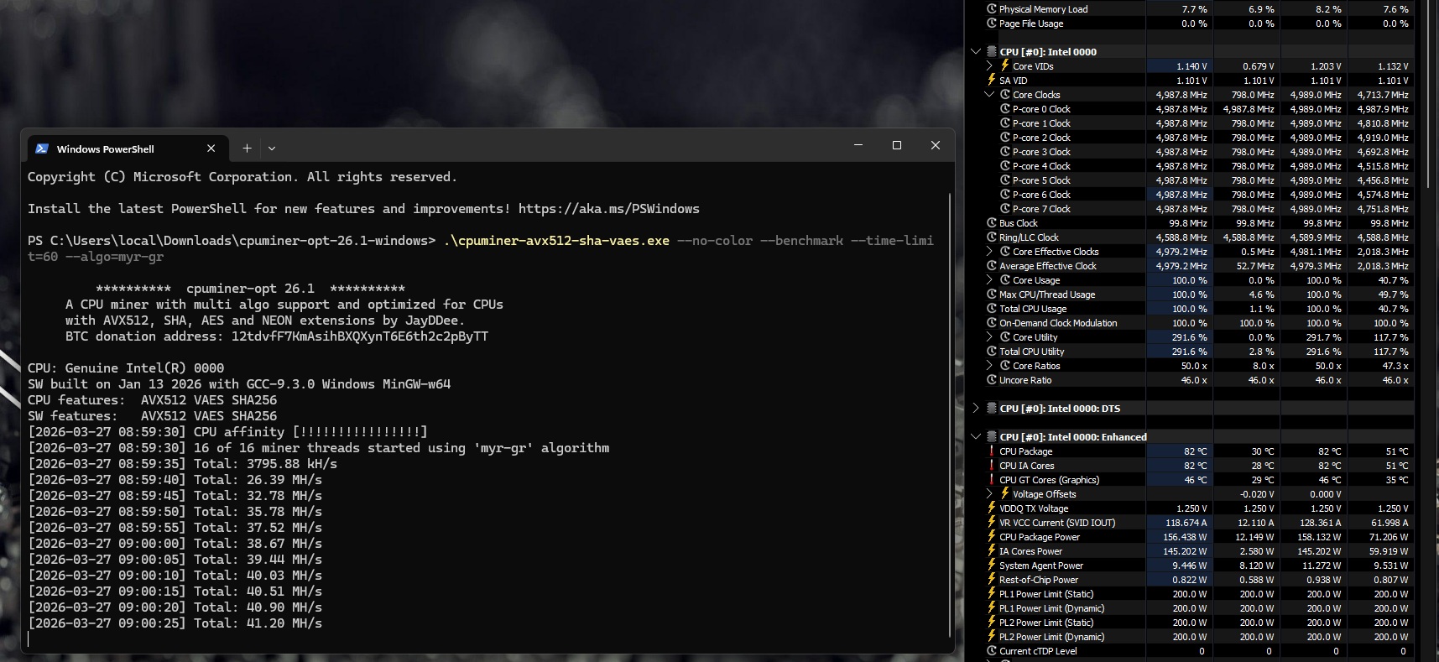Open the new-tab dropdown in Windows Terminal
The width and height of the screenshot is (1439, 662).
pyautogui.click(x=272, y=149)
